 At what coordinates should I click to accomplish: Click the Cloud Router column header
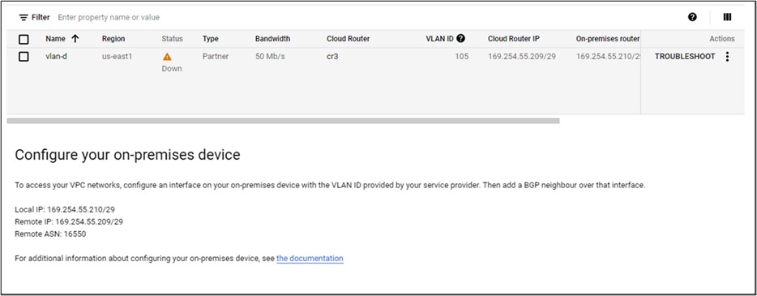pyautogui.click(x=348, y=39)
